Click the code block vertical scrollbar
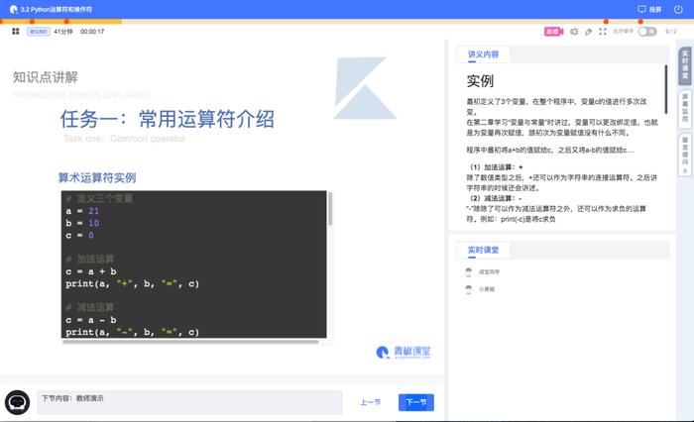Screen dimensions: 694x422 pos(330,209)
